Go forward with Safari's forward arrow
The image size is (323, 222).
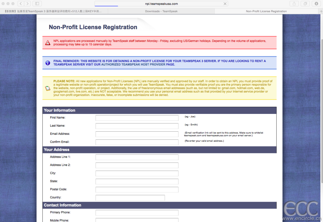click(x=27, y=4)
